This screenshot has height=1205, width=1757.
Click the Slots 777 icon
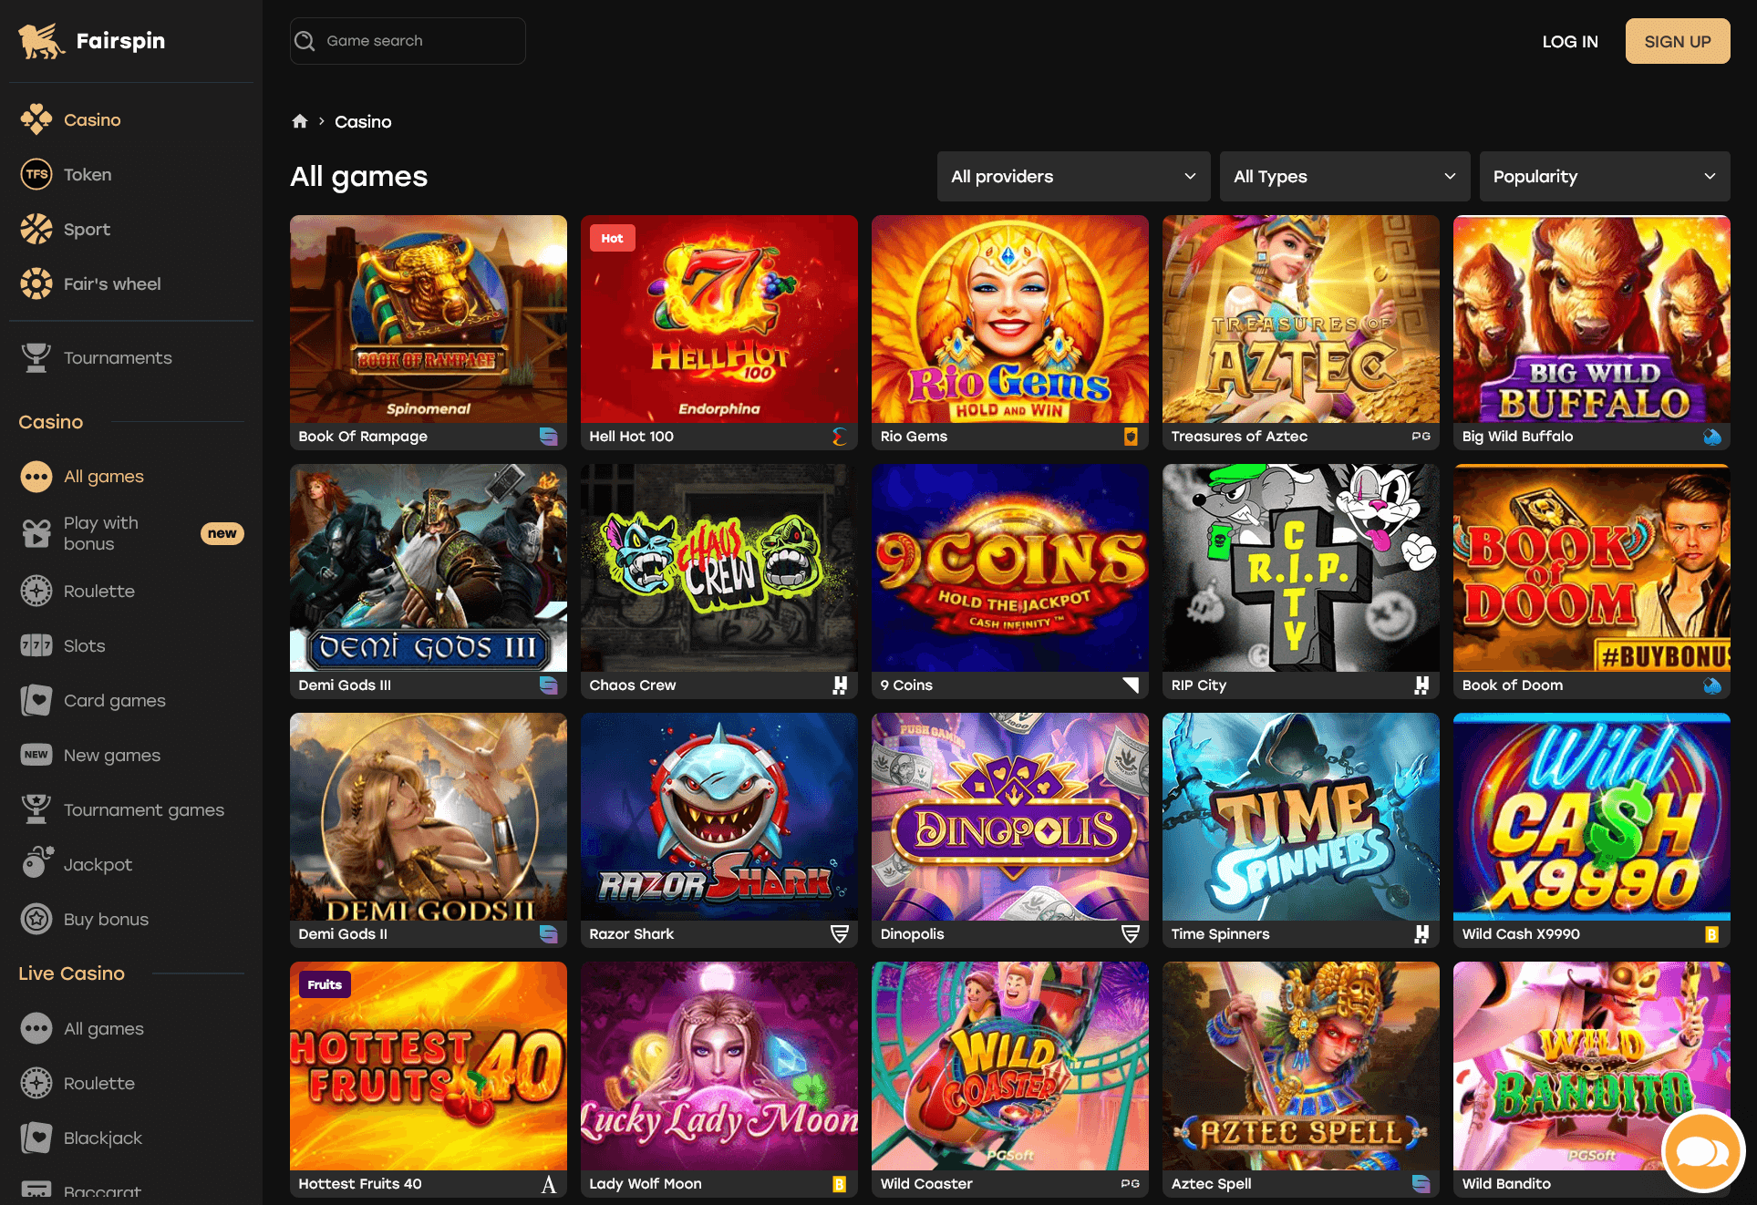[36, 645]
